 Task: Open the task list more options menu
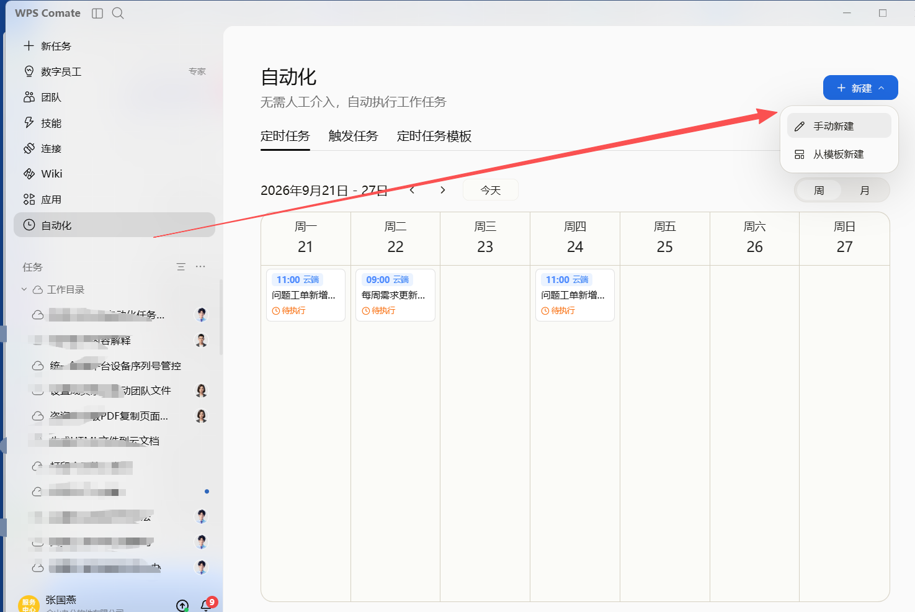(x=200, y=267)
